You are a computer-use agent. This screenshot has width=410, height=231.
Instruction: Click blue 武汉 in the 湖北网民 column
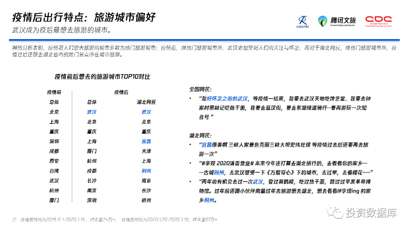[x=146, y=112]
